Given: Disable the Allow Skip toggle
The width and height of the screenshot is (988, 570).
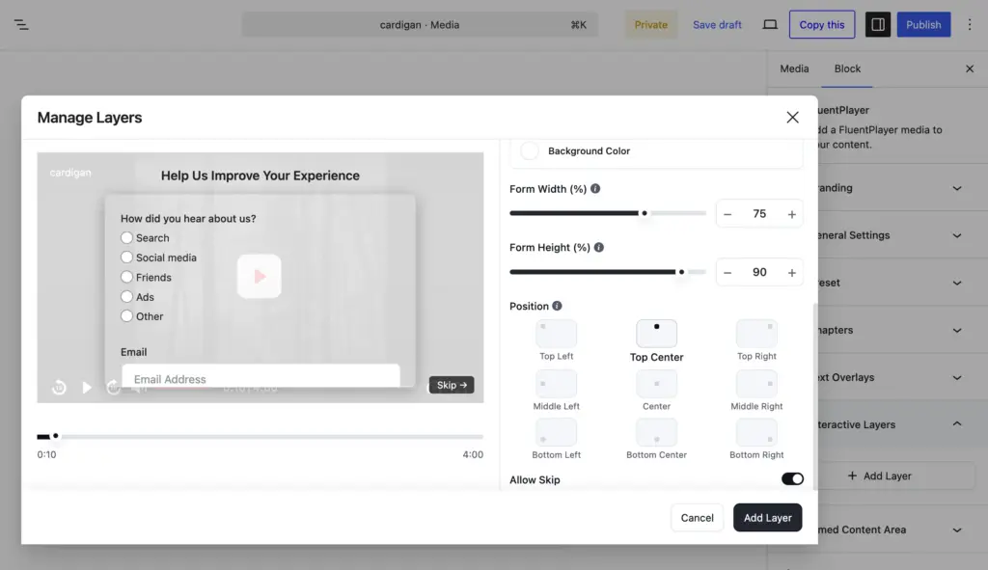Looking at the screenshot, I should tap(792, 478).
